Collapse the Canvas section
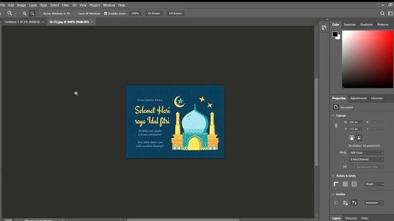The width and height of the screenshot is (394, 221). tap(334, 116)
